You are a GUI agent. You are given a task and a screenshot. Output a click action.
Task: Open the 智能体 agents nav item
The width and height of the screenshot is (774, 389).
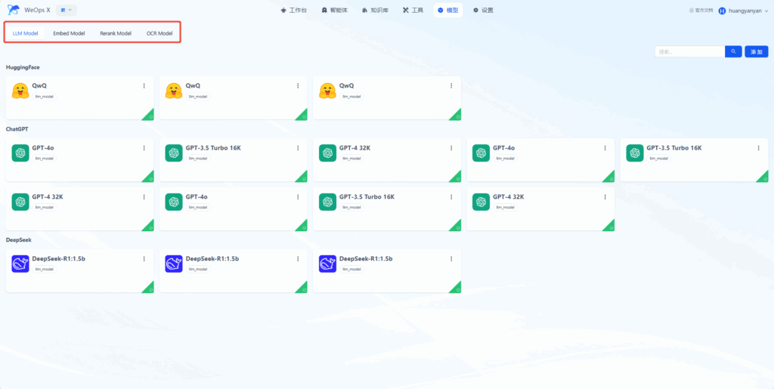tap(334, 10)
